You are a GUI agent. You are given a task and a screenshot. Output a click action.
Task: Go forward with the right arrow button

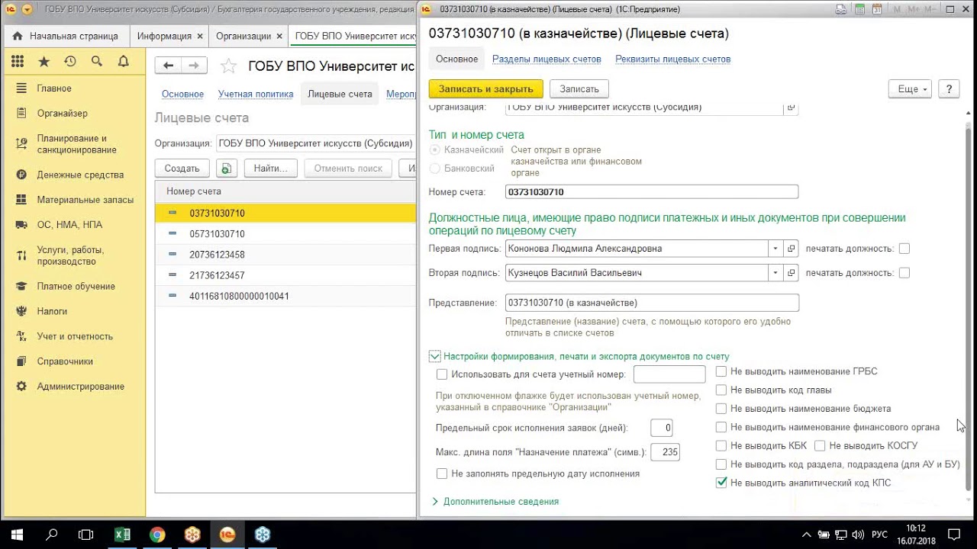[195, 66]
